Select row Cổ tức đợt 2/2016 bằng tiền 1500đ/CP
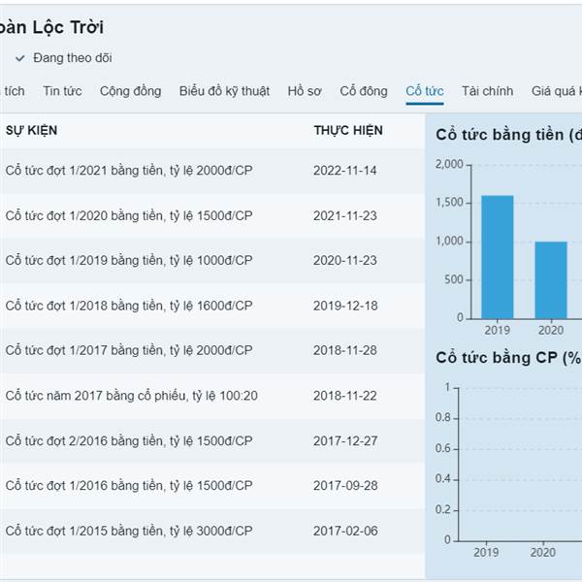Screen dimensions: 582x582 click(212, 441)
